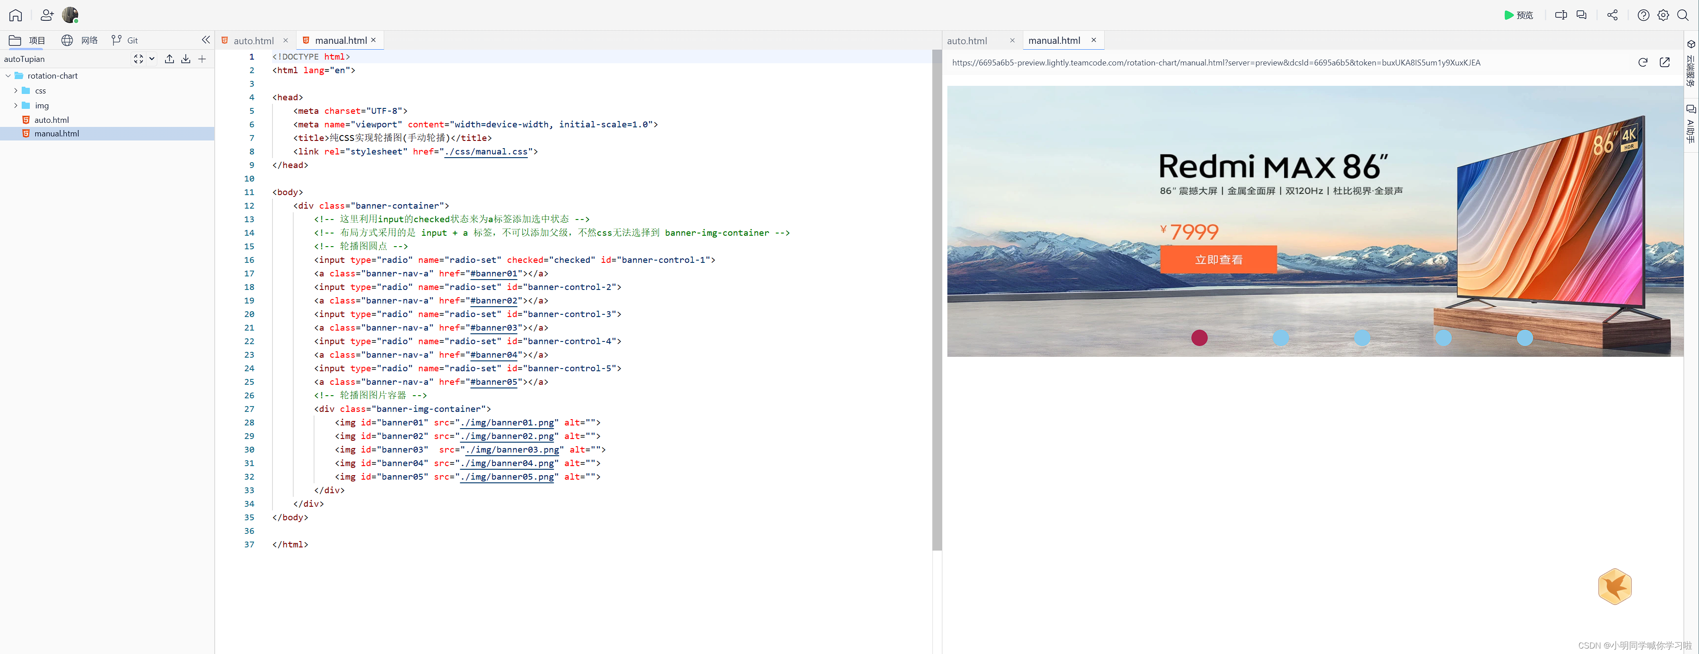Add new file with plus icon
The image size is (1699, 654).
coord(202,59)
